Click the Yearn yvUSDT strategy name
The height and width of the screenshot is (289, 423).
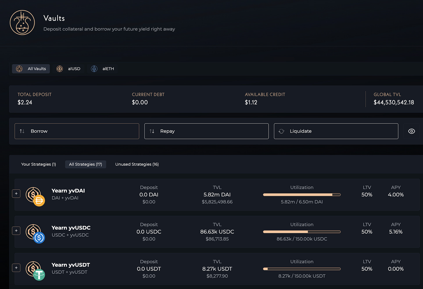coord(71,265)
